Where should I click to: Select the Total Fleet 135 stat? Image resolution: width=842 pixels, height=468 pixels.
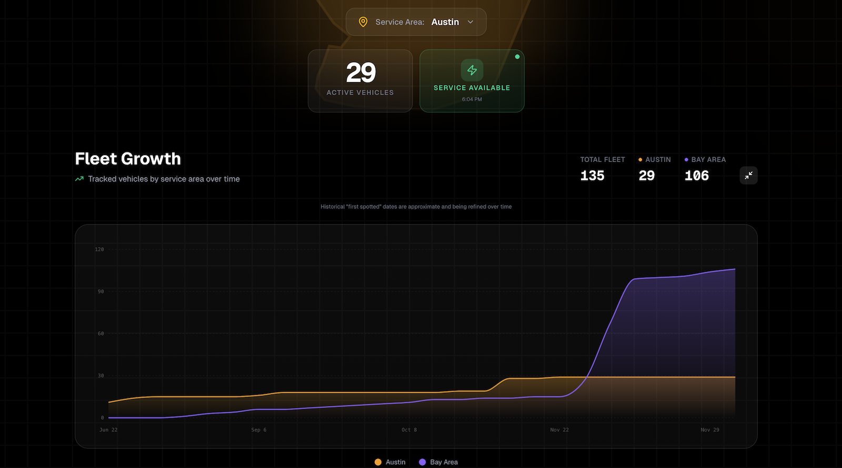pos(593,176)
